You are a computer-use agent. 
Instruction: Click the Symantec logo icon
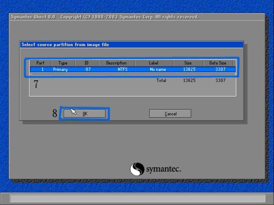pyautogui.click(x=137, y=169)
